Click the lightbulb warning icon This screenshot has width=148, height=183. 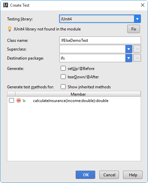[x=10, y=29]
